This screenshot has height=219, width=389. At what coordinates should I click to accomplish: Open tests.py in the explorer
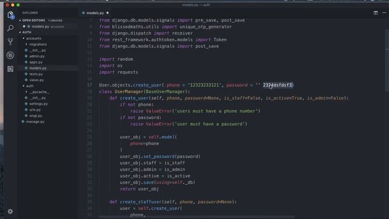coord(36,74)
